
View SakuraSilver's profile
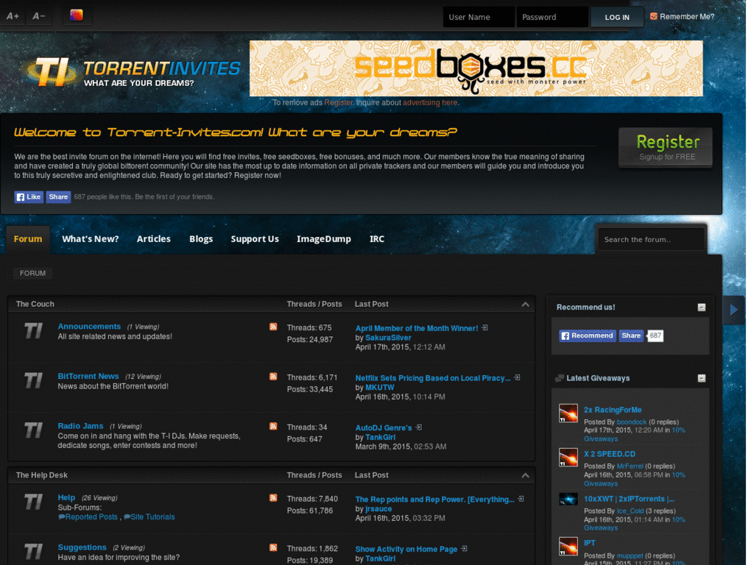388,338
